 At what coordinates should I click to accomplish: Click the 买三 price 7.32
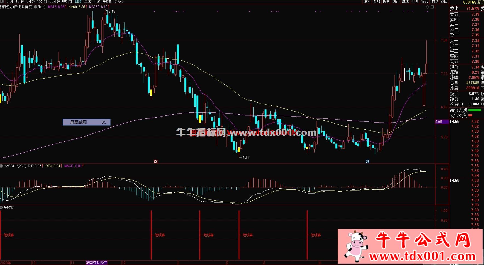(x=475, y=51)
